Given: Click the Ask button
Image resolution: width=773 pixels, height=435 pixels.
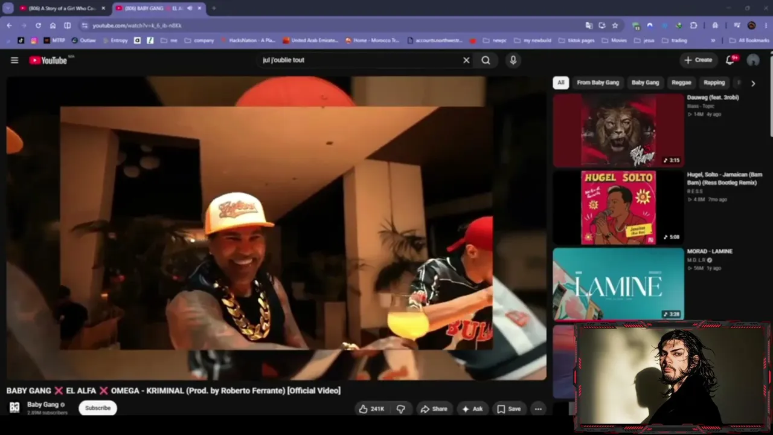Looking at the screenshot, I should pyautogui.click(x=472, y=409).
